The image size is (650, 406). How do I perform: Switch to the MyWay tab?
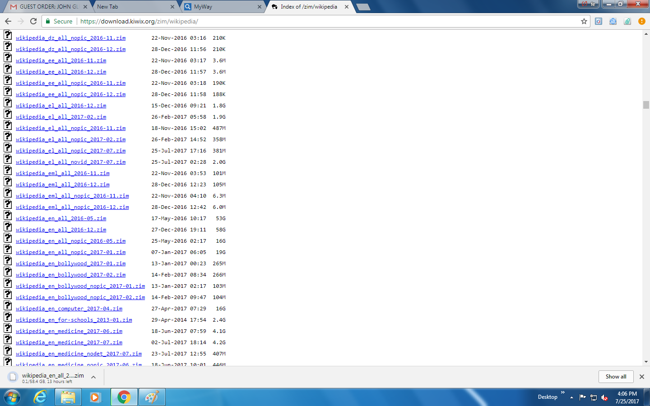tap(222, 7)
